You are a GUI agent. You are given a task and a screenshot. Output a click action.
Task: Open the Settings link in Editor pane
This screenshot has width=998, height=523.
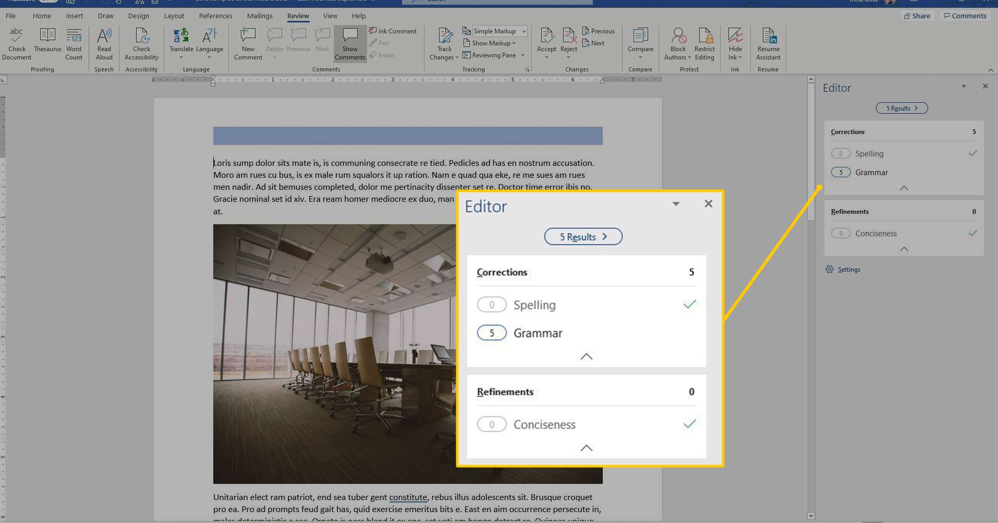pyautogui.click(x=849, y=270)
